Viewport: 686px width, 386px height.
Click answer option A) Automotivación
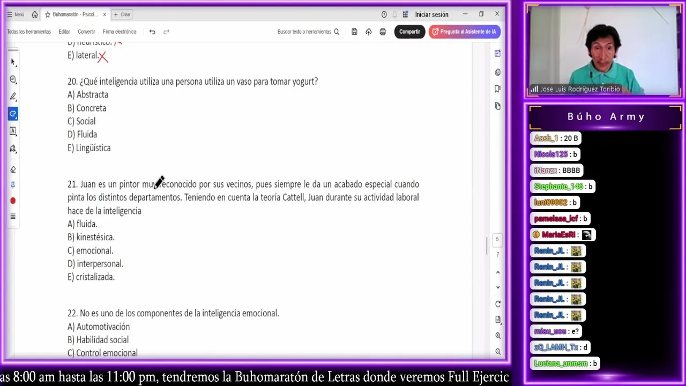99,326
